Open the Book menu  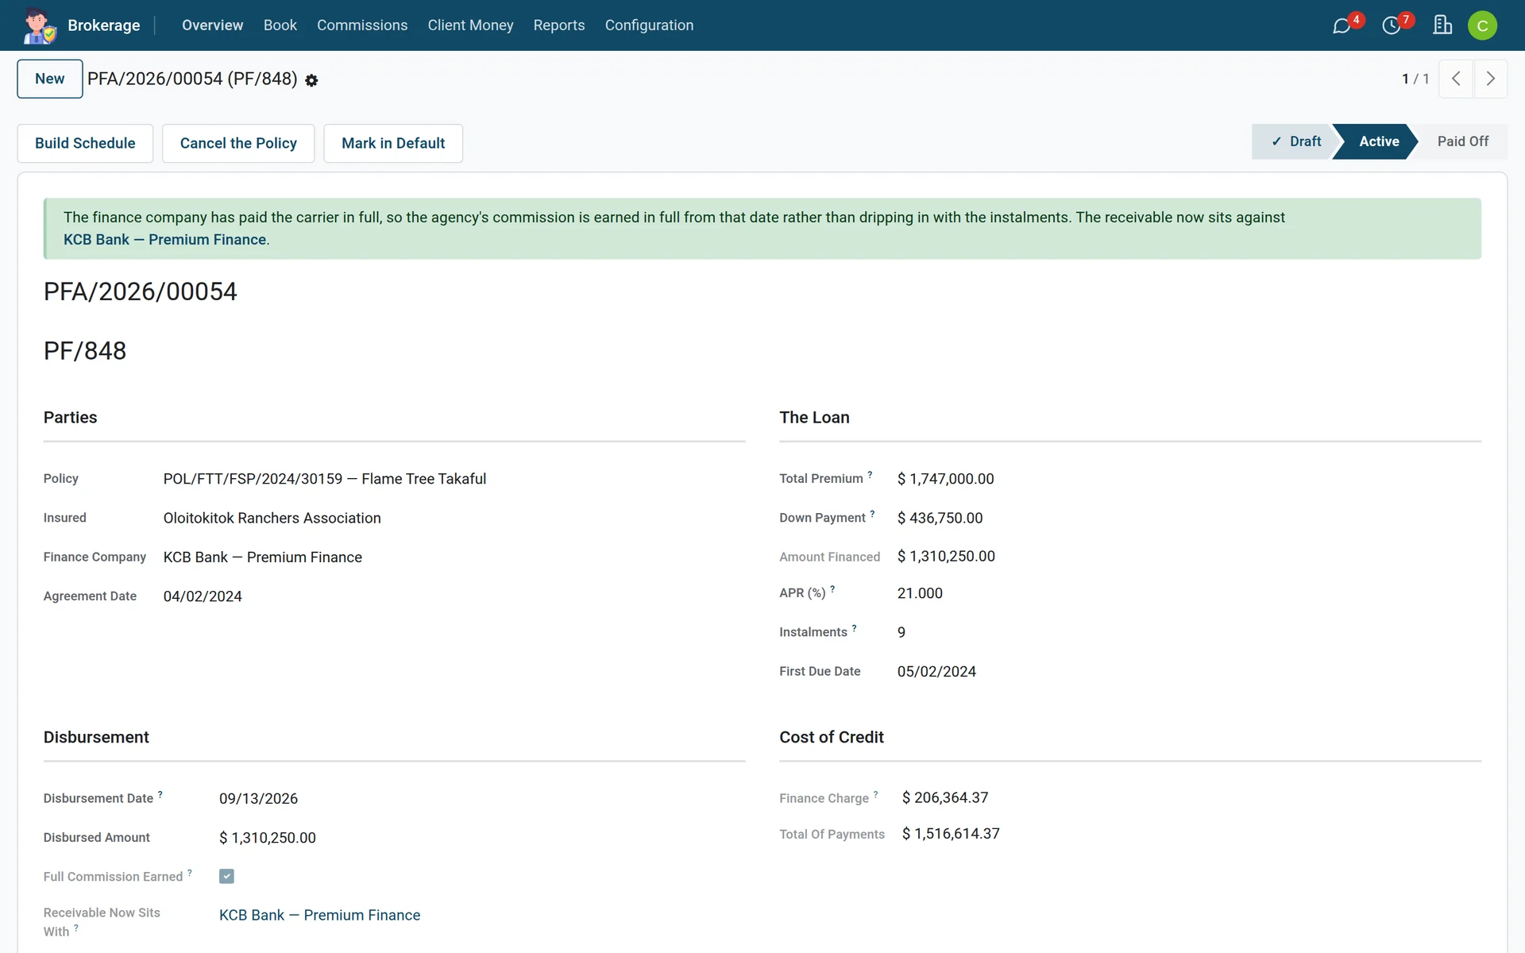click(280, 25)
